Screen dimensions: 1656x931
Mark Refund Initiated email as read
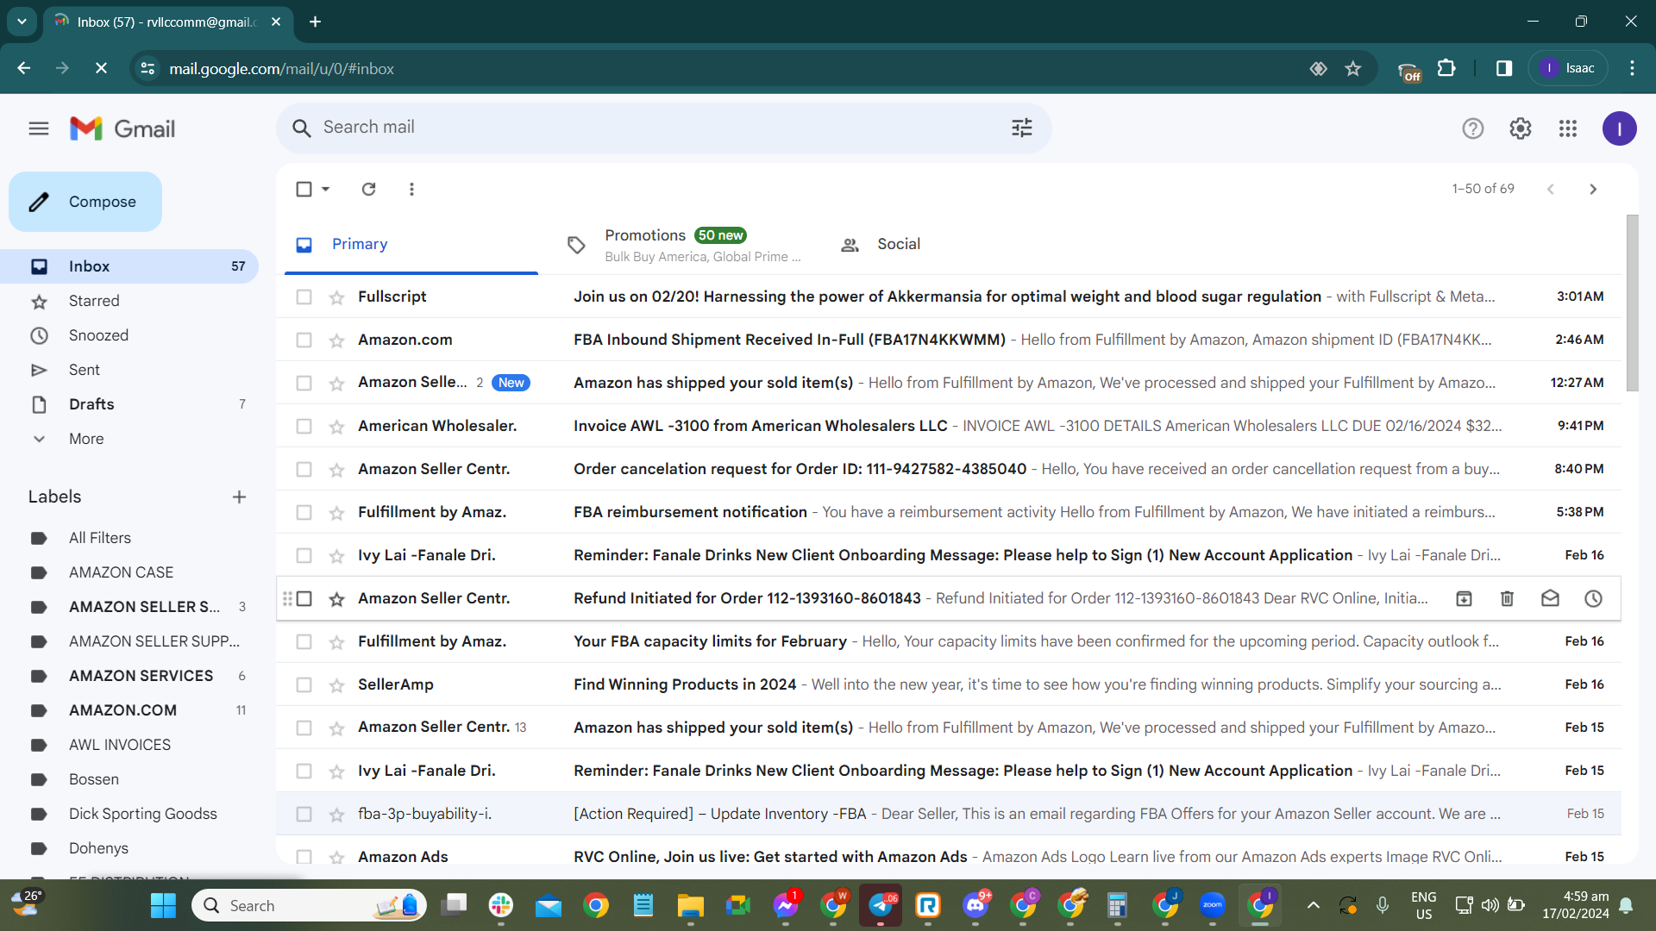tap(1550, 598)
